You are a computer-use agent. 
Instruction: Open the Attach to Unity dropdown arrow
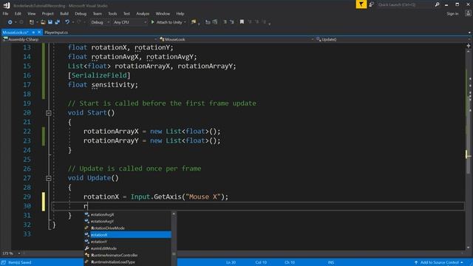(185, 22)
